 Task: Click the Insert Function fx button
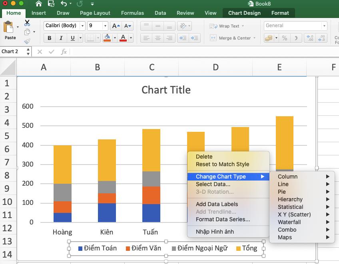64,52
